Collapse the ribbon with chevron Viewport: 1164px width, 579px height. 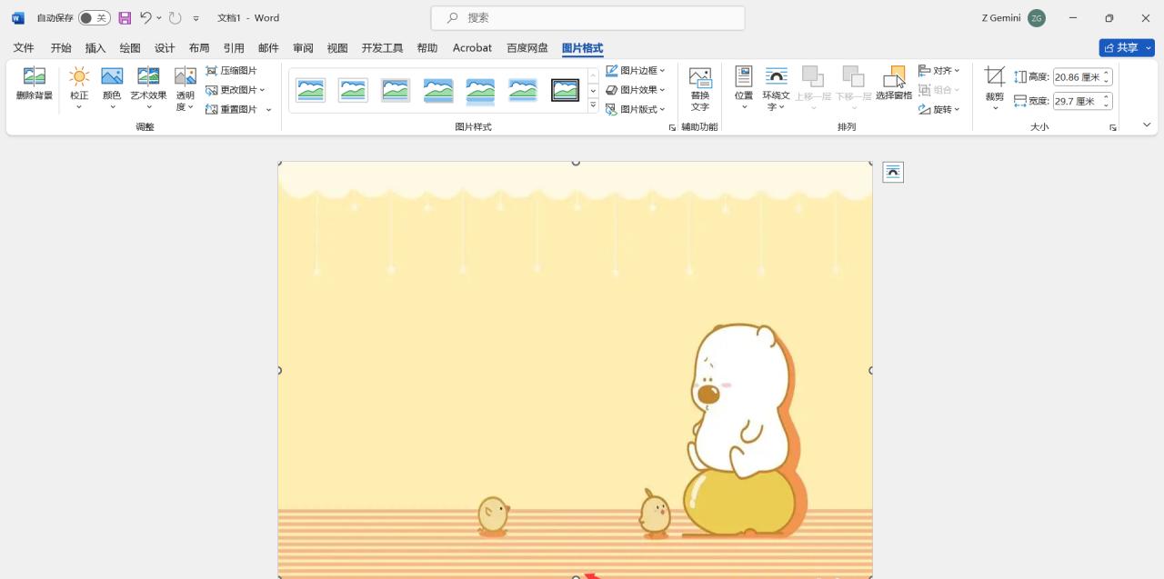1147,125
